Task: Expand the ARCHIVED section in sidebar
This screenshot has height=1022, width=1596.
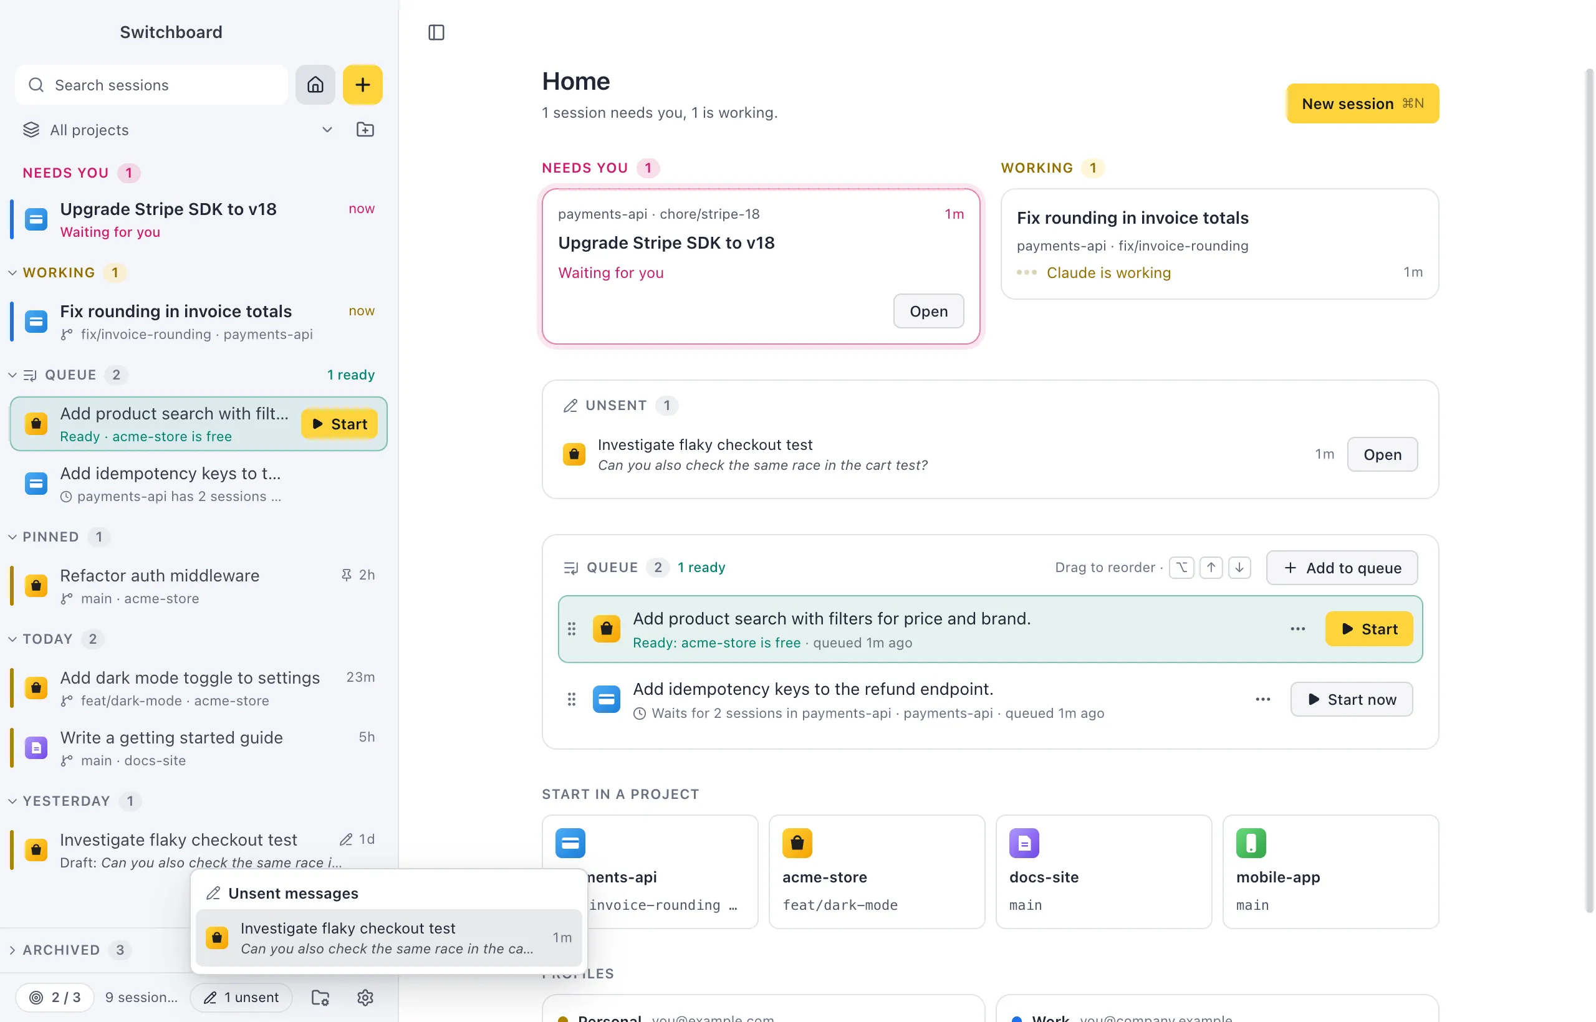Action: (12, 950)
